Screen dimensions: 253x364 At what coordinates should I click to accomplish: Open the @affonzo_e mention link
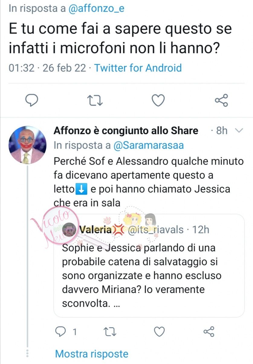[x=96, y=8]
